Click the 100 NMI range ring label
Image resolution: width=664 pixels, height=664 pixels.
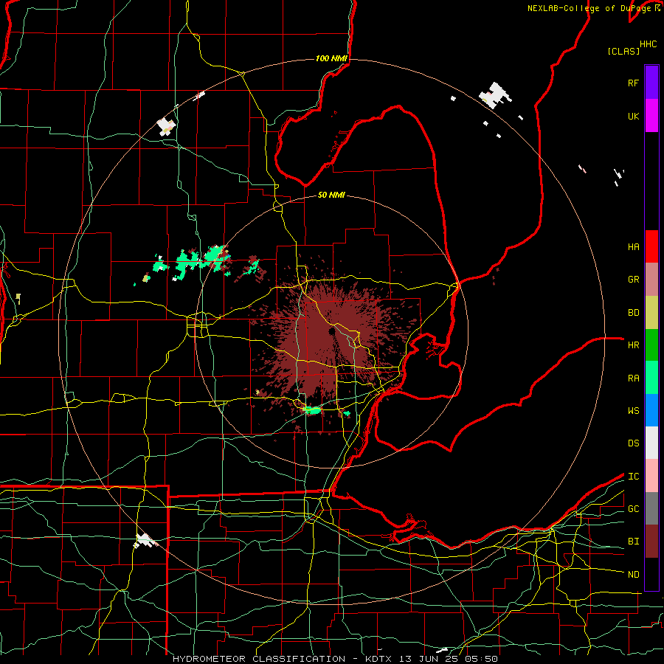tap(331, 58)
